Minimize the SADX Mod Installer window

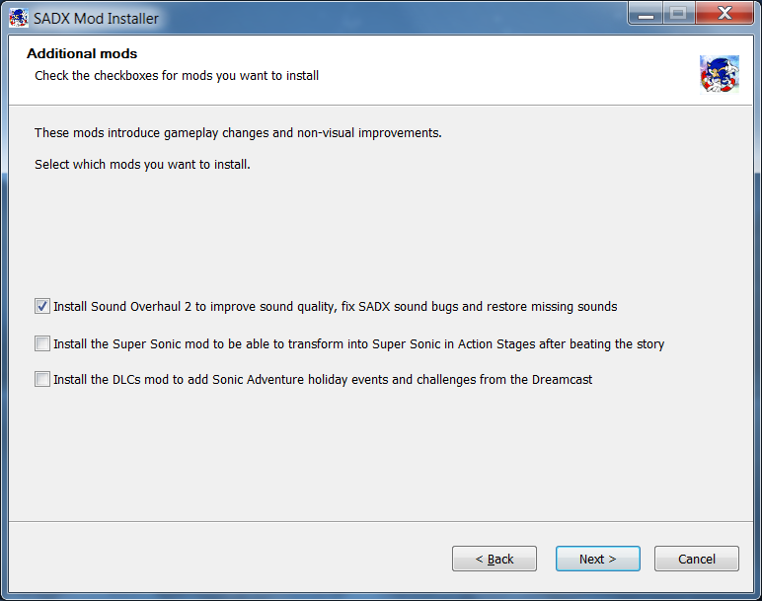(x=646, y=14)
